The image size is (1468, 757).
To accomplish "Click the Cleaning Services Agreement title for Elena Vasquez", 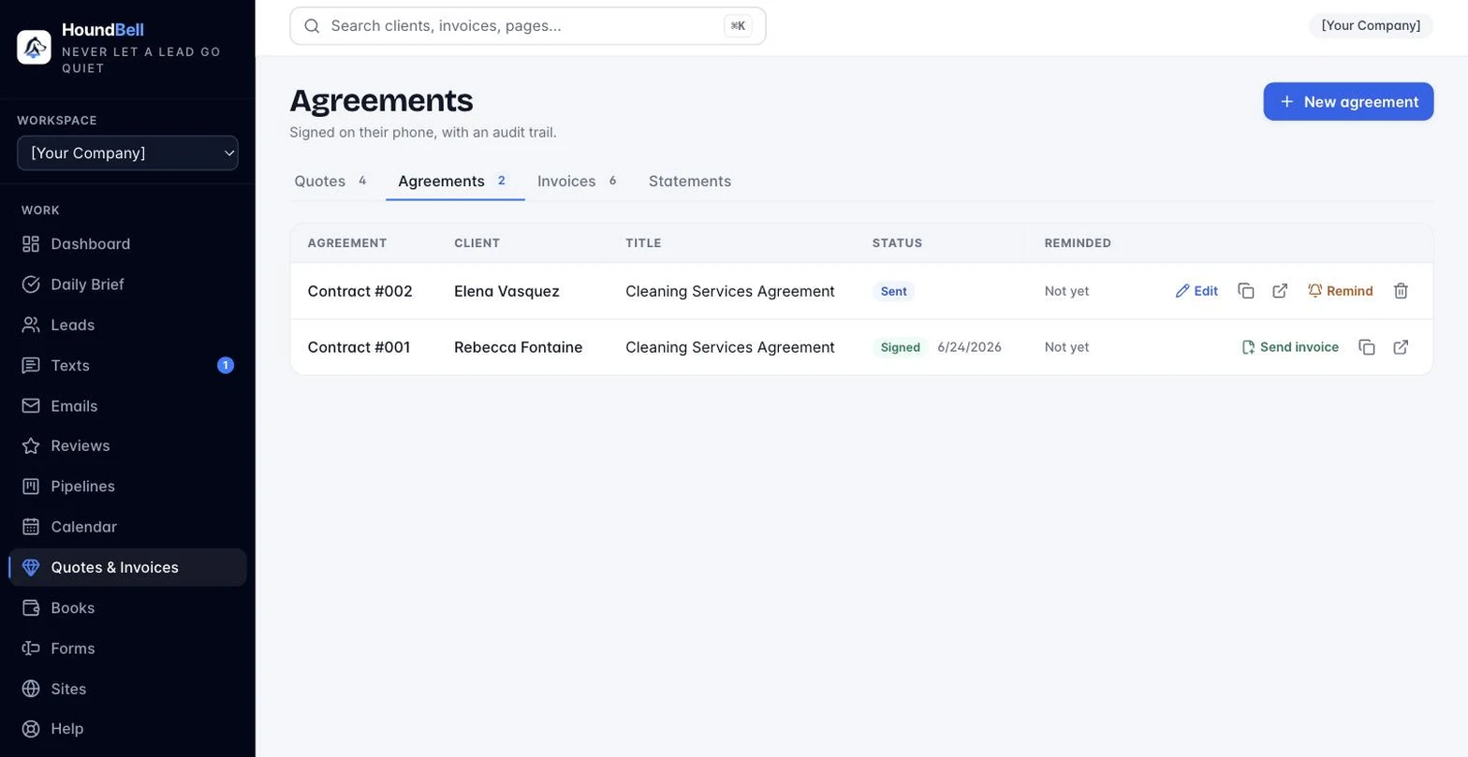I will tap(730, 291).
